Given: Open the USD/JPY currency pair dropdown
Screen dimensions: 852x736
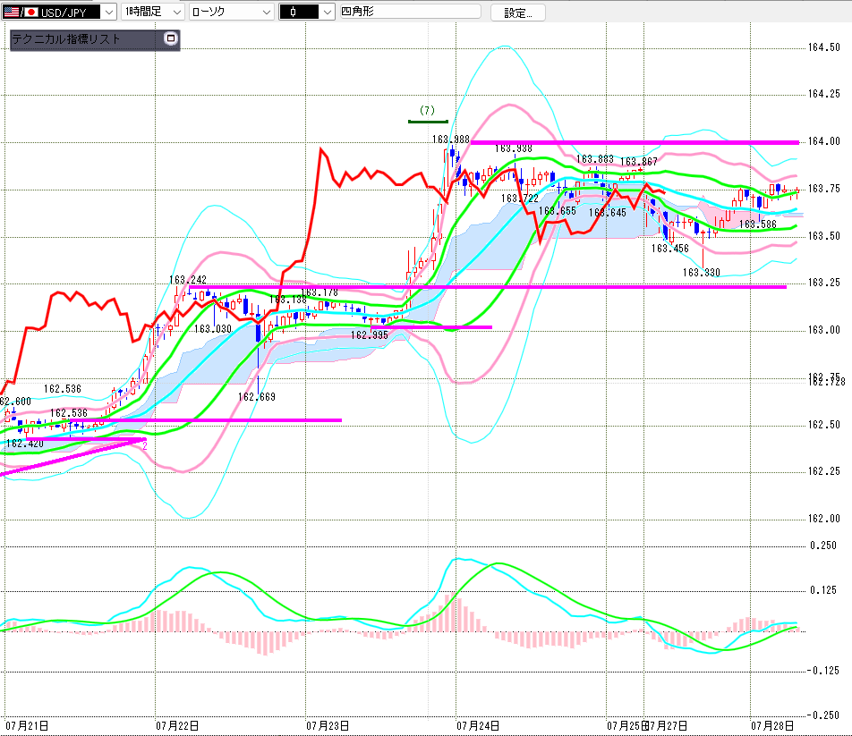Looking at the screenshot, I should 59,12.
